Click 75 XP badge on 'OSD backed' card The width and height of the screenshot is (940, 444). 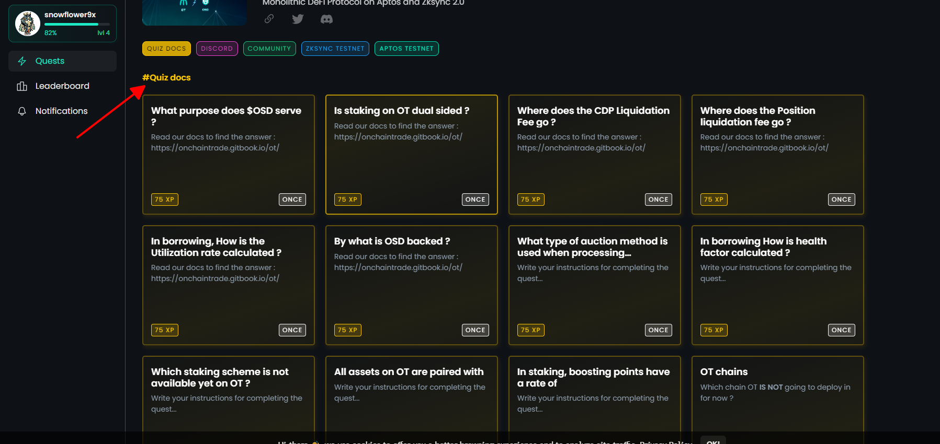coord(348,330)
